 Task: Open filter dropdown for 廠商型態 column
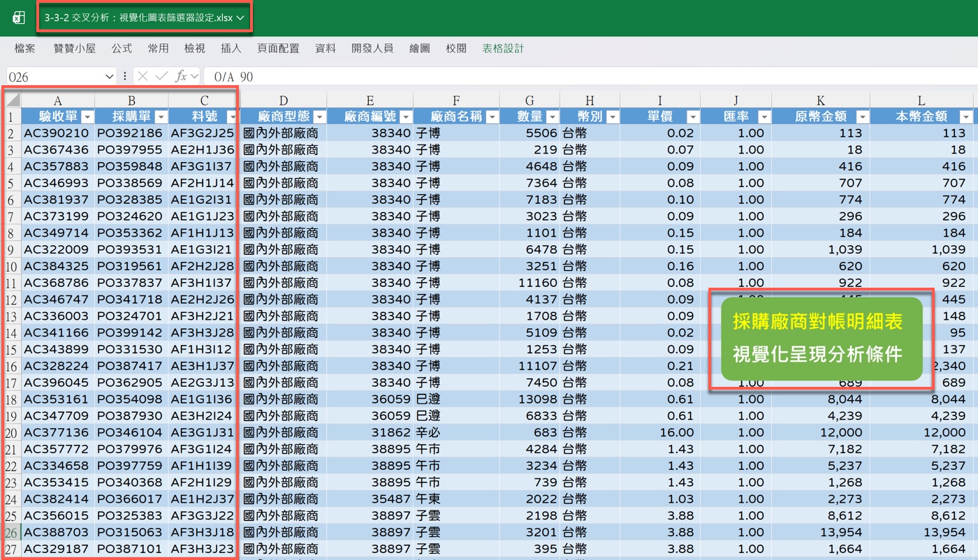319,117
